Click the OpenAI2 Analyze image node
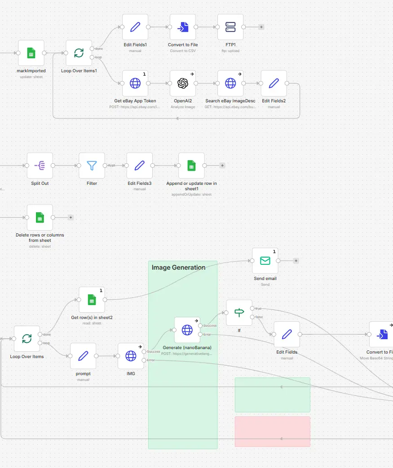This screenshot has width=393, height=468. (x=183, y=83)
